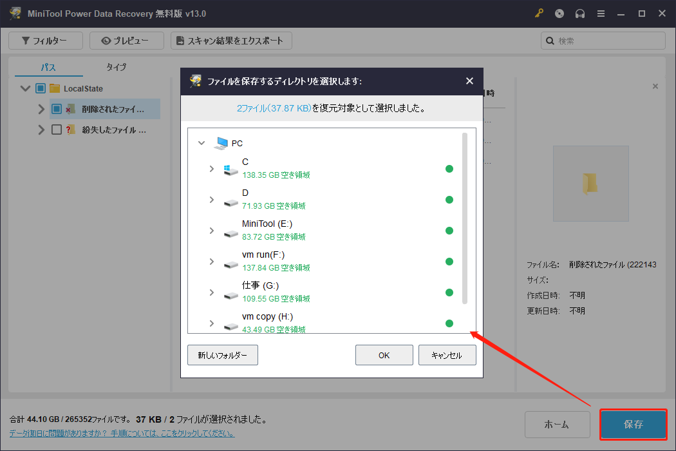This screenshot has width=676, height=451.
Task: Click the 2ファイル(37.87 KB) link text
Action: point(274,108)
